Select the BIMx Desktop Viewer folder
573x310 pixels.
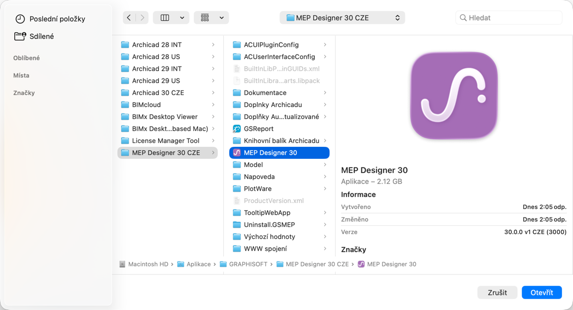click(x=168, y=117)
